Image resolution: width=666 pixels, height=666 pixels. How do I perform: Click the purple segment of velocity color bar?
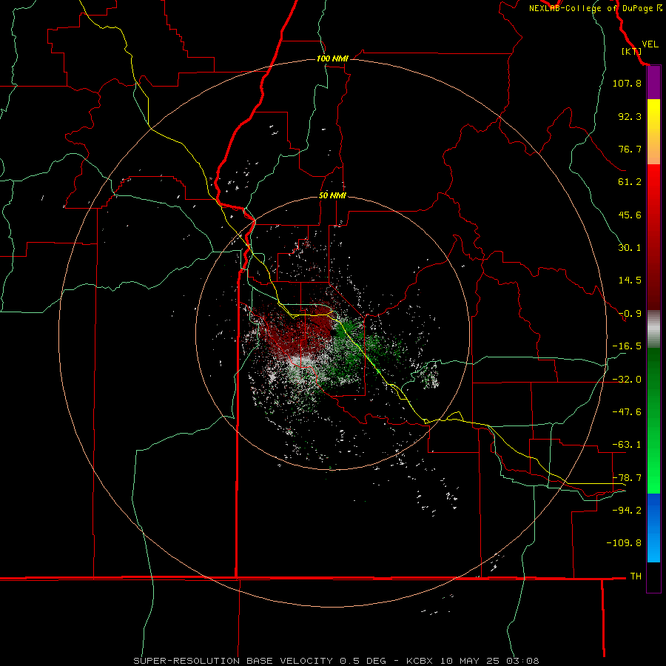[653, 83]
